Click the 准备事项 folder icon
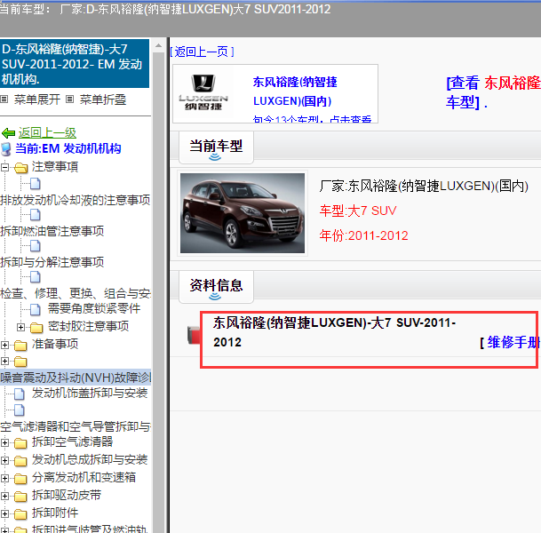This screenshot has width=541, height=533. point(20,346)
